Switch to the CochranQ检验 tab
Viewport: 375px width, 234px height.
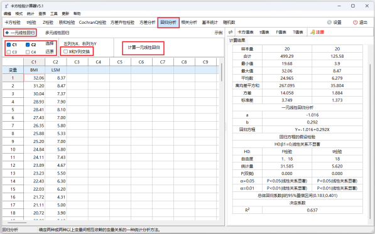point(92,23)
